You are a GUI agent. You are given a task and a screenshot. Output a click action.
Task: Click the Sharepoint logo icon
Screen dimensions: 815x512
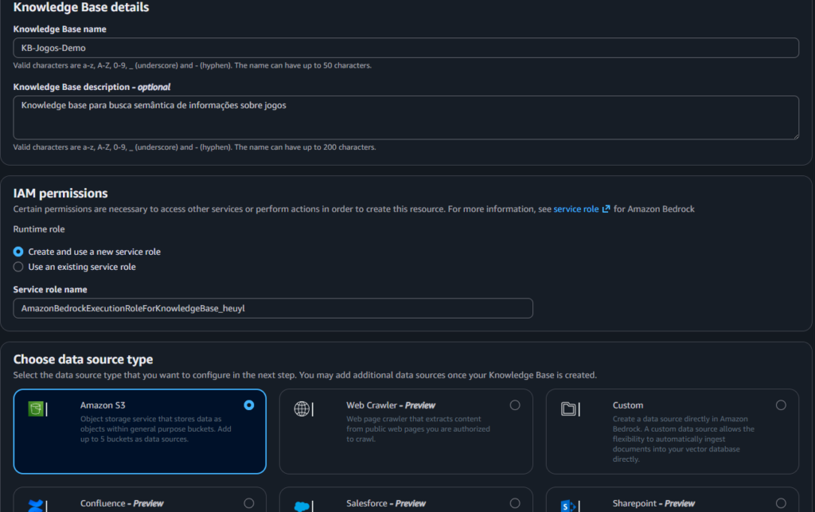(568, 506)
